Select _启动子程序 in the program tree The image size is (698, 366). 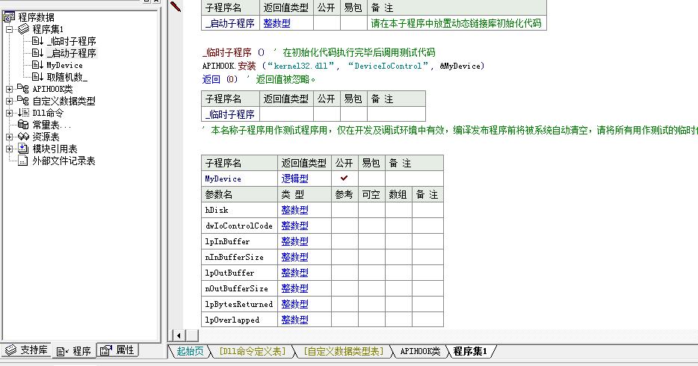(x=71, y=53)
